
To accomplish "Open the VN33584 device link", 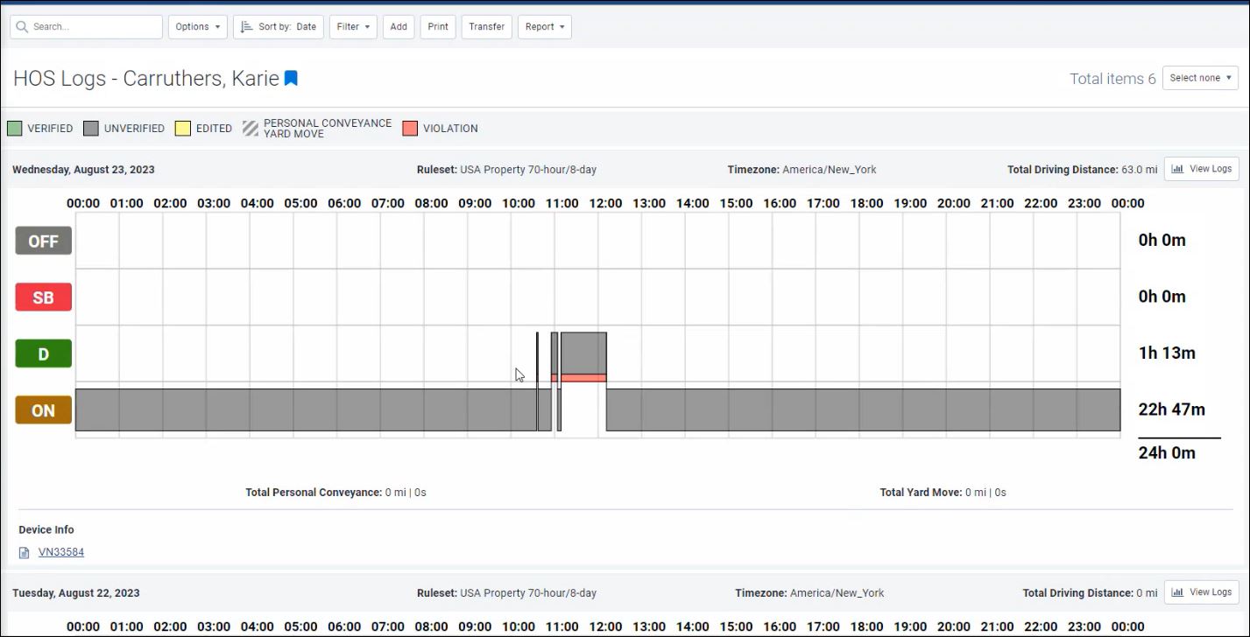I will [x=61, y=552].
